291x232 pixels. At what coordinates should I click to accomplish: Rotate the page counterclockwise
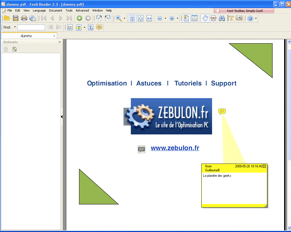(x=108, y=18)
